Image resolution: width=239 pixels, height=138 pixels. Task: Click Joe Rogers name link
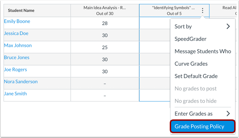click(15, 70)
